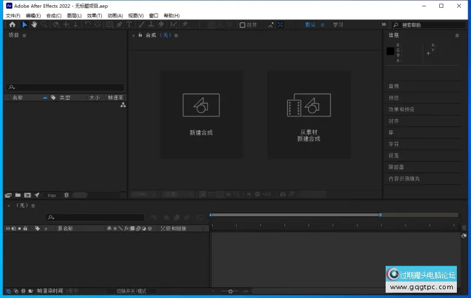Viewport: 471px width, 298px height.
Task: Click the trash icon in Project panel
Action: click(67, 195)
